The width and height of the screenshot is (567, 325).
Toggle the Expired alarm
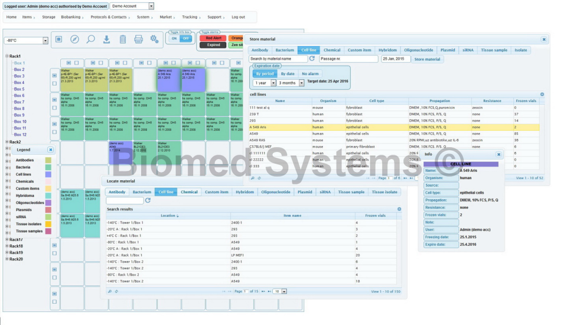(x=213, y=45)
